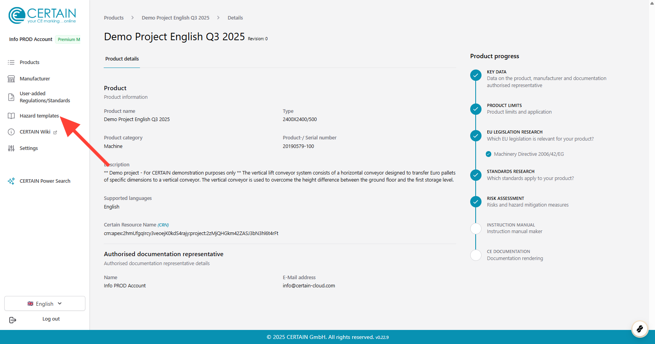Click STANDARDS RESEARCH checkmark circle

[x=476, y=175]
